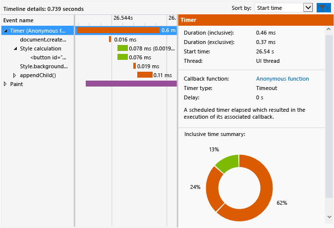Image resolution: width=334 pixels, height=228 pixels.
Task: Expand the Paint event node
Action: (x=5, y=84)
